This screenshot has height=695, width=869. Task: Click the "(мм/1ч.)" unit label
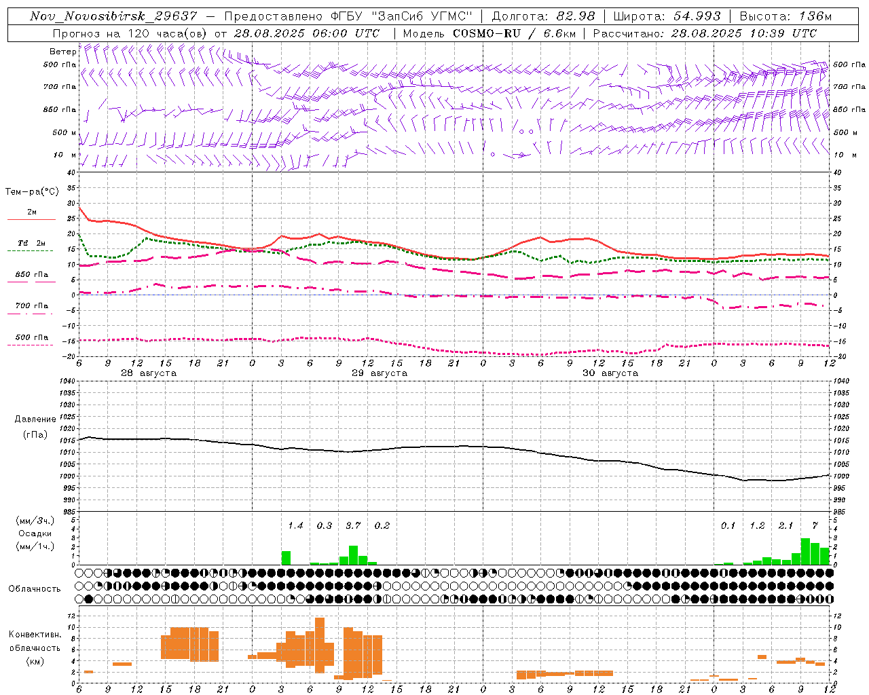coord(35,546)
